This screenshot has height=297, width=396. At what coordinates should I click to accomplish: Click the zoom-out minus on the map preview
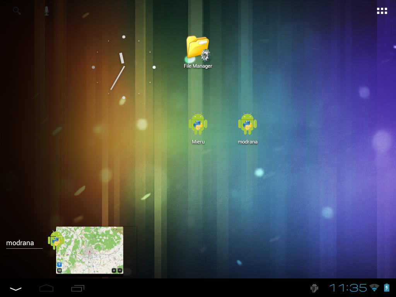(x=120, y=270)
